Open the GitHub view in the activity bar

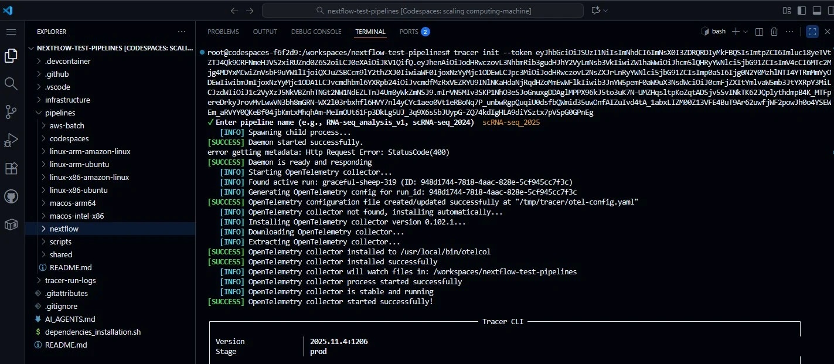click(11, 196)
